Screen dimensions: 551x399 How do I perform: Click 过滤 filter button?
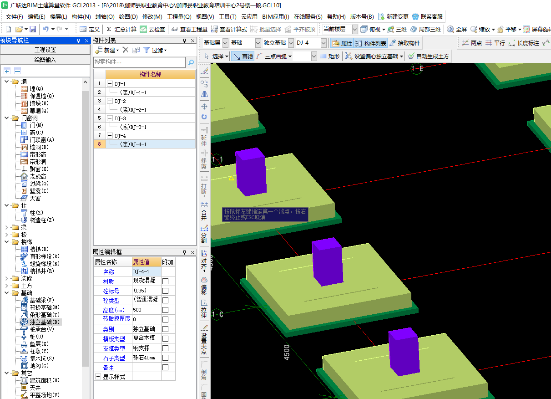(155, 50)
